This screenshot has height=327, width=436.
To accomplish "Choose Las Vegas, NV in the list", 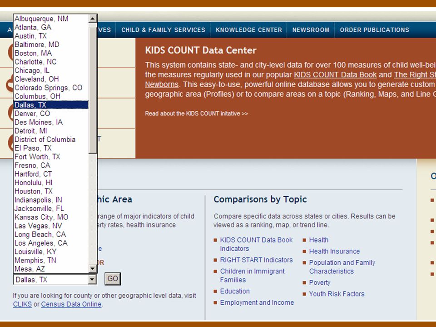I will [51, 226].
